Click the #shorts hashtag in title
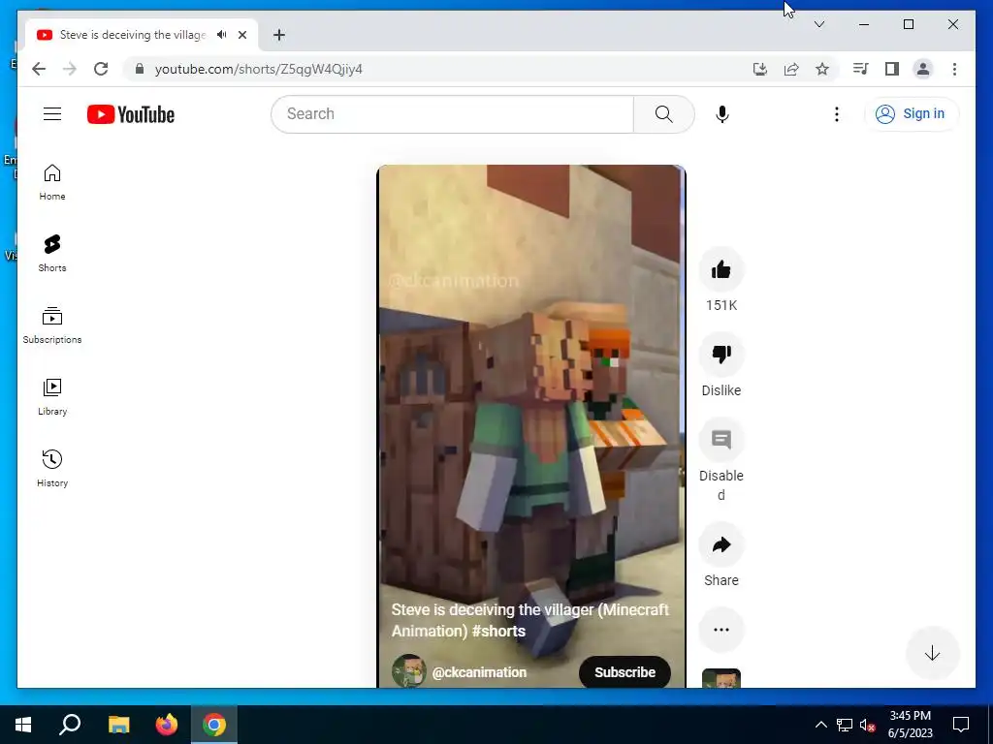This screenshot has width=993, height=744. [x=498, y=632]
